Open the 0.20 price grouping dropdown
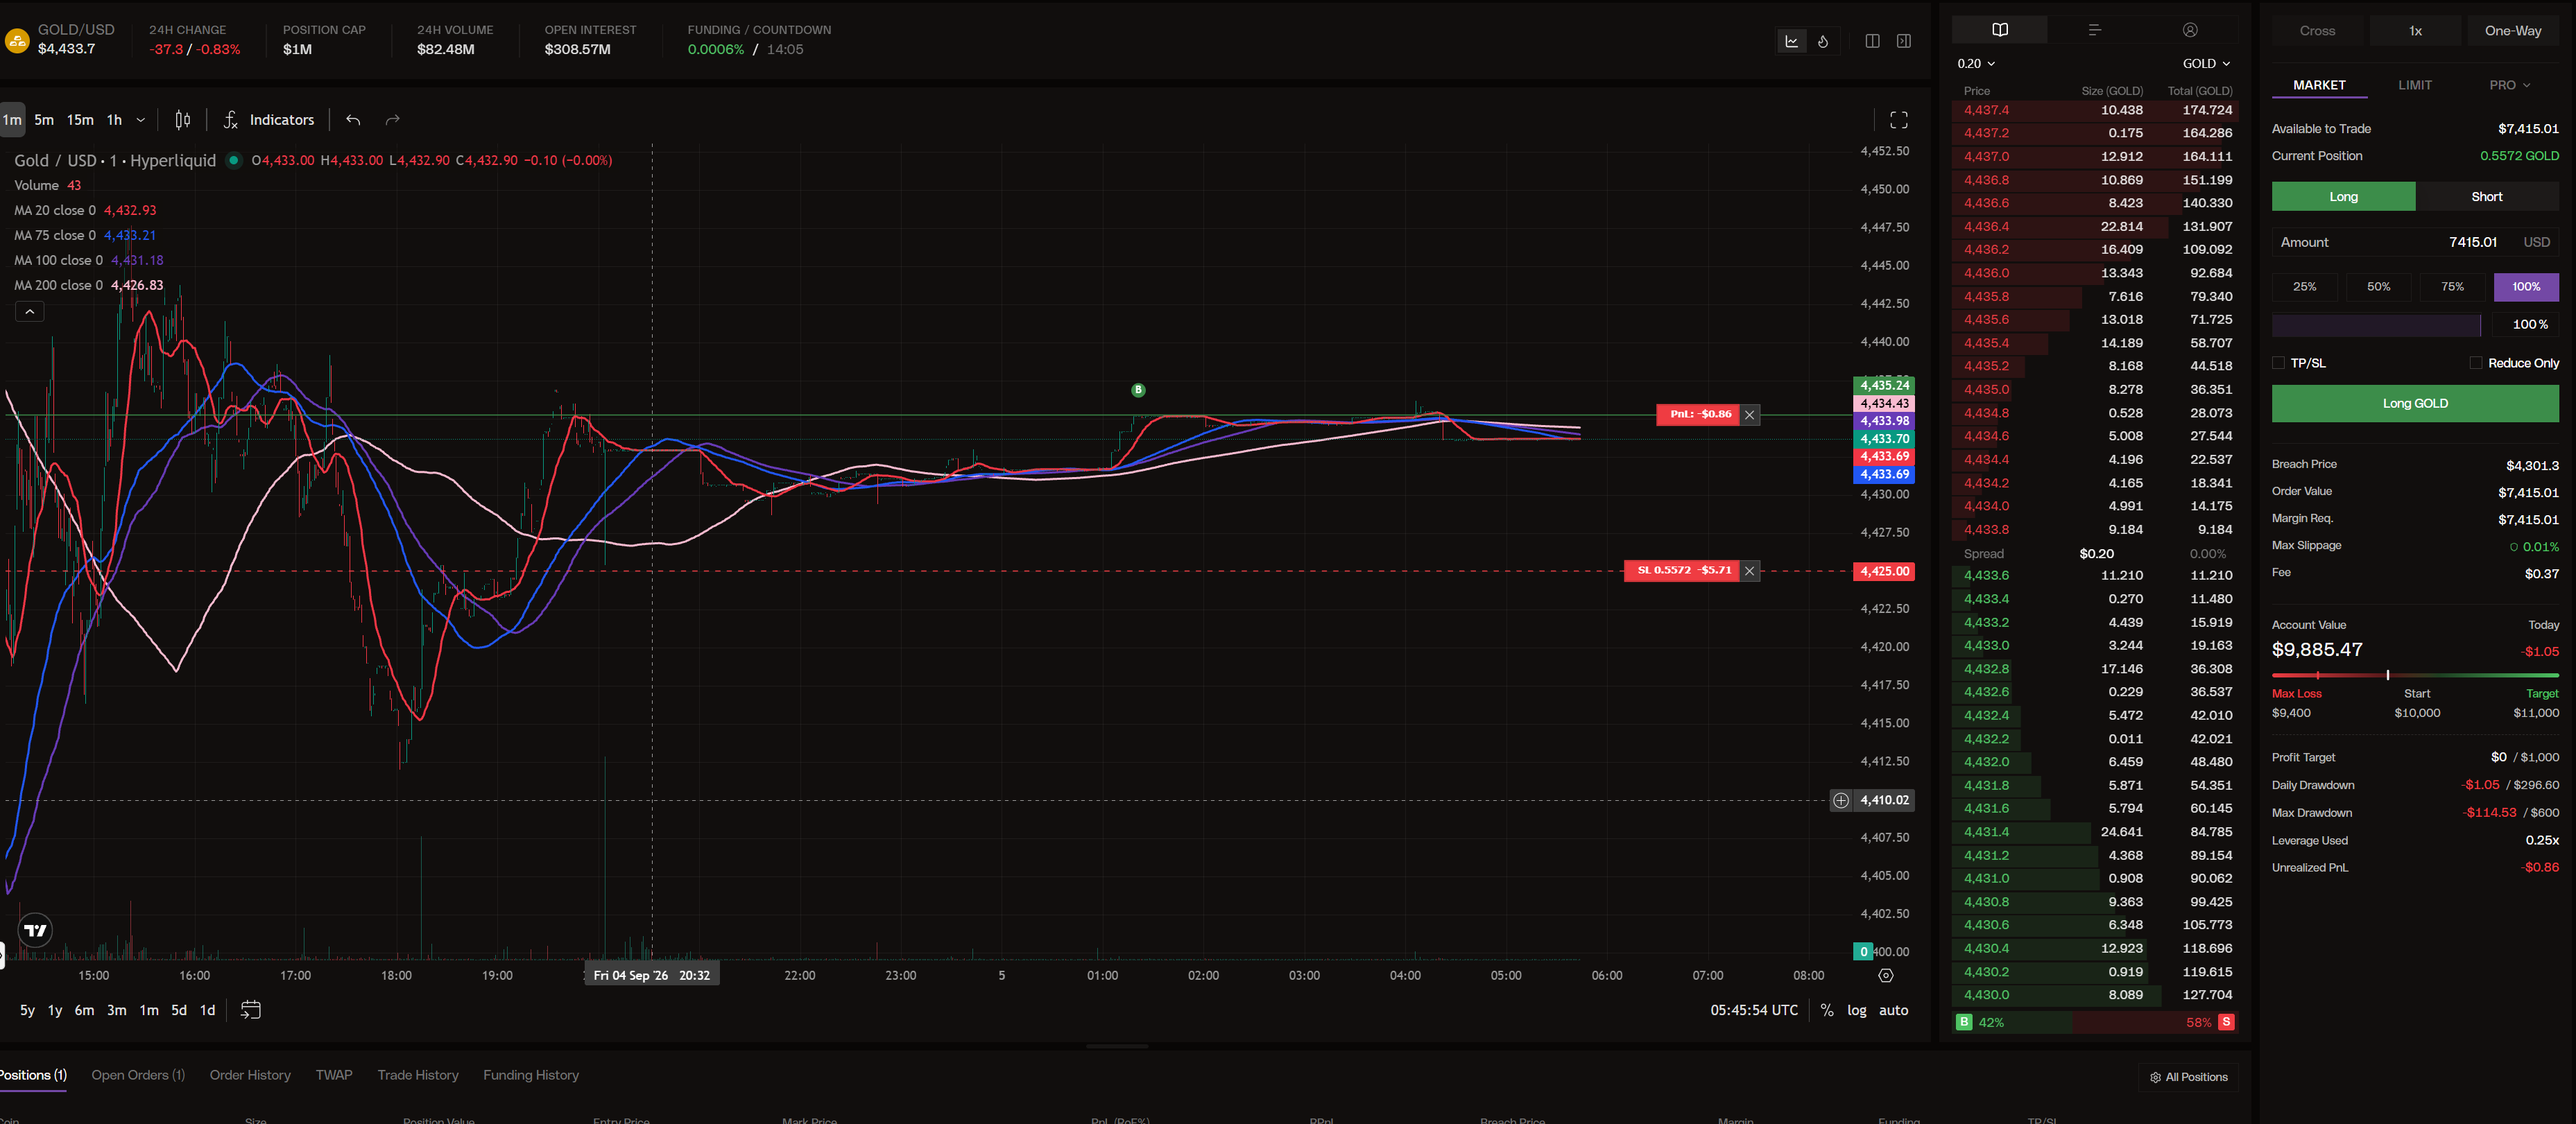 (1976, 64)
